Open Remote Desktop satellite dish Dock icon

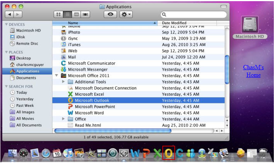pos(213,153)
